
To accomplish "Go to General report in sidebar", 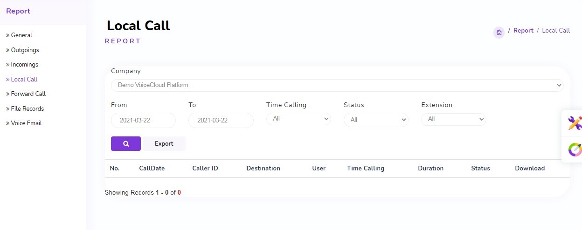I will tap(21, 35).
